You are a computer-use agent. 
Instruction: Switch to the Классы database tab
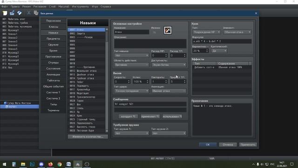[53, 27]
